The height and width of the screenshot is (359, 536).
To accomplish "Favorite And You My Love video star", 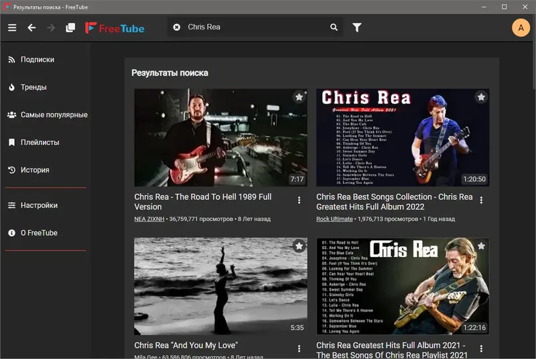I will [x=299, y=246].
